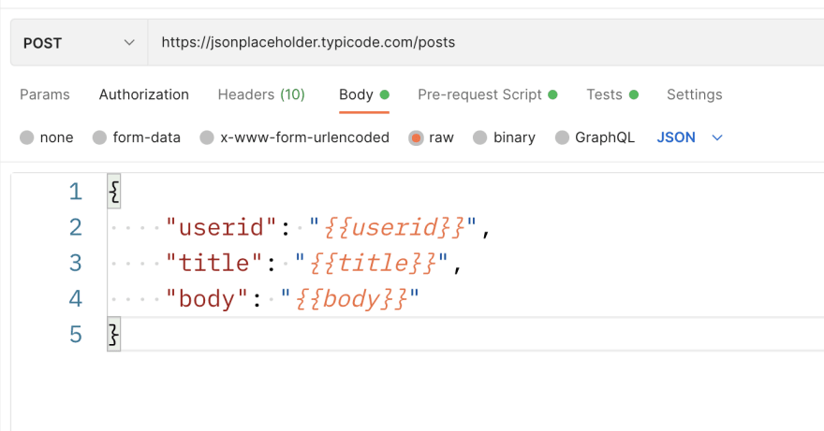Screen dimensions: 824x431
Task: Open the Settings tab
Action: click(694, 94)
